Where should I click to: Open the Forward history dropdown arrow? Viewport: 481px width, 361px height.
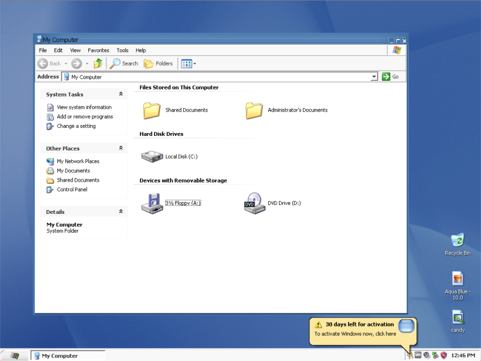87,63
